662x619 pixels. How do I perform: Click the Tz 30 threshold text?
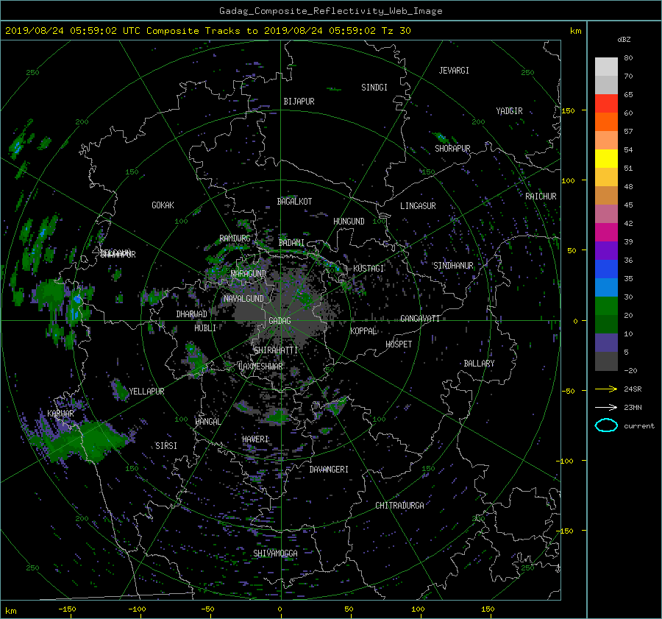pos(396,31)
